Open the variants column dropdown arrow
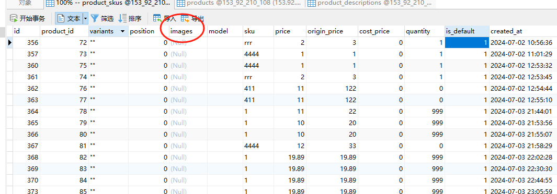This screenshot has height=194, width=557. pyautogui.click(x=123, y=31)
